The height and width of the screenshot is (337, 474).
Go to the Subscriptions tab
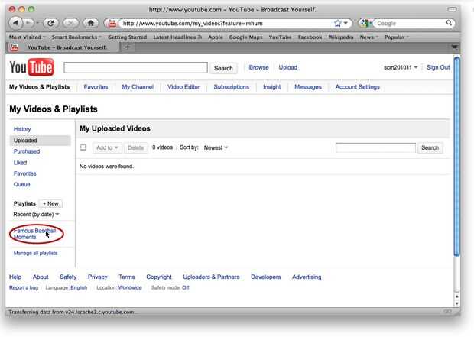231,87
